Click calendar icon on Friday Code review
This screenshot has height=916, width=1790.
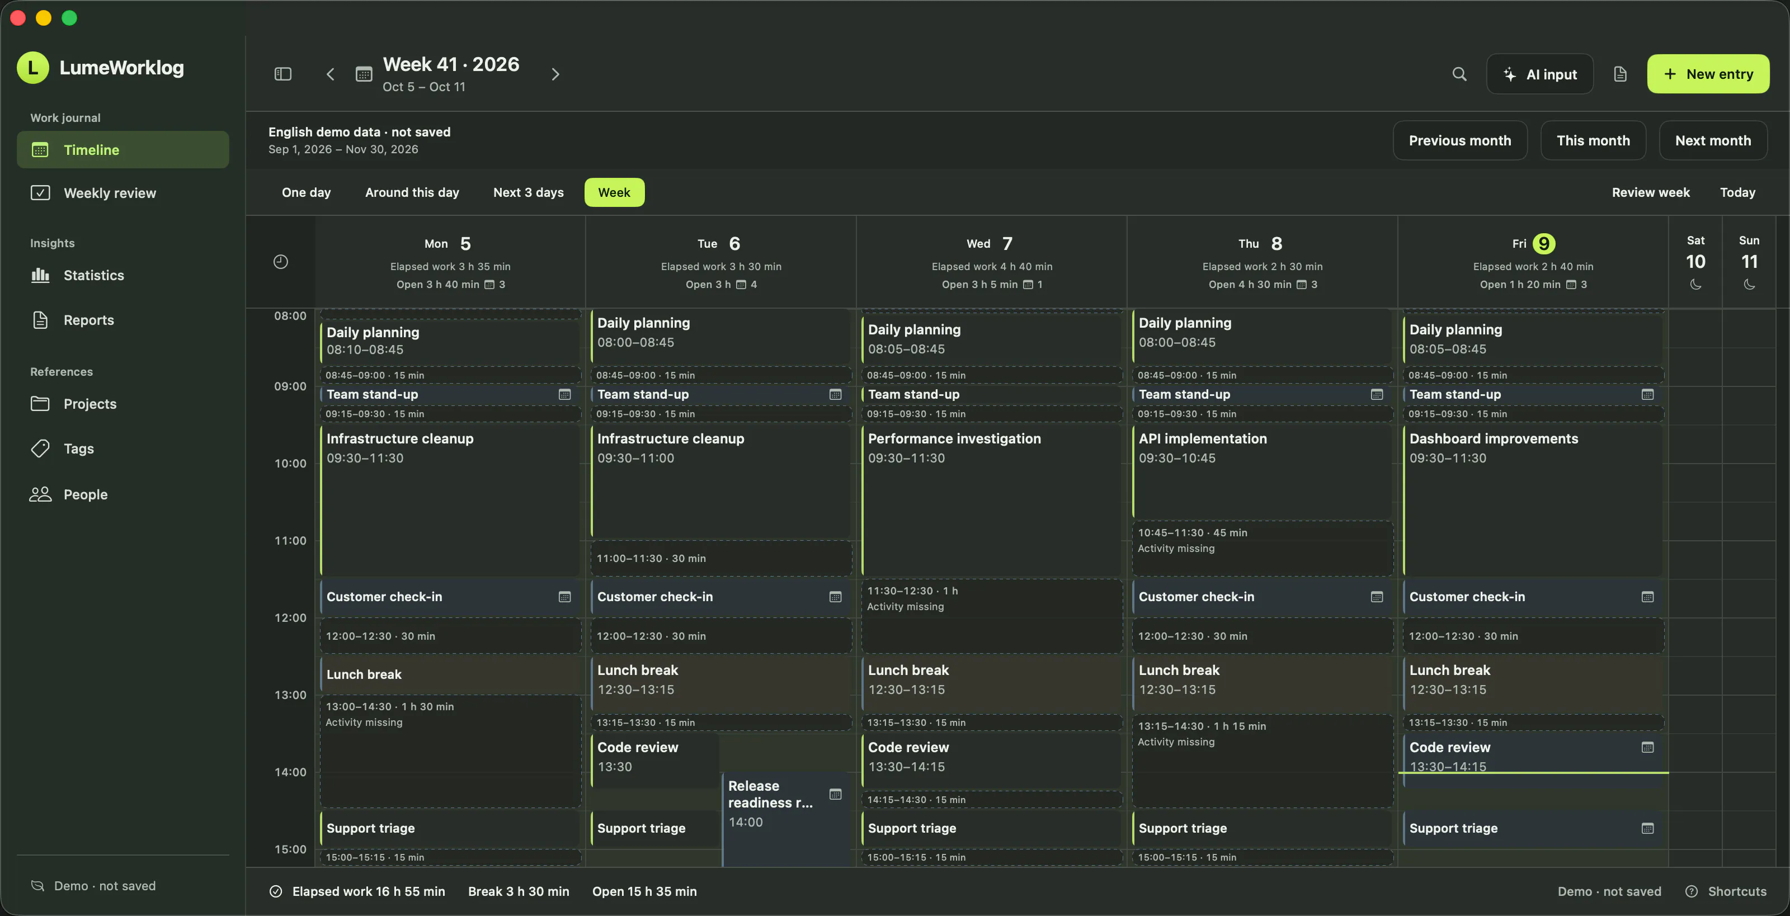click(x=1647, y=747)
